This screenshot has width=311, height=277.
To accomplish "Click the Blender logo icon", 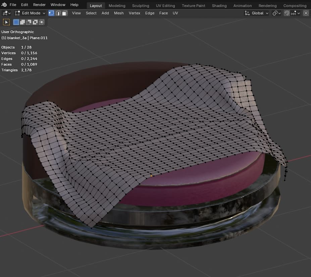I will click(x=4, y=5).
